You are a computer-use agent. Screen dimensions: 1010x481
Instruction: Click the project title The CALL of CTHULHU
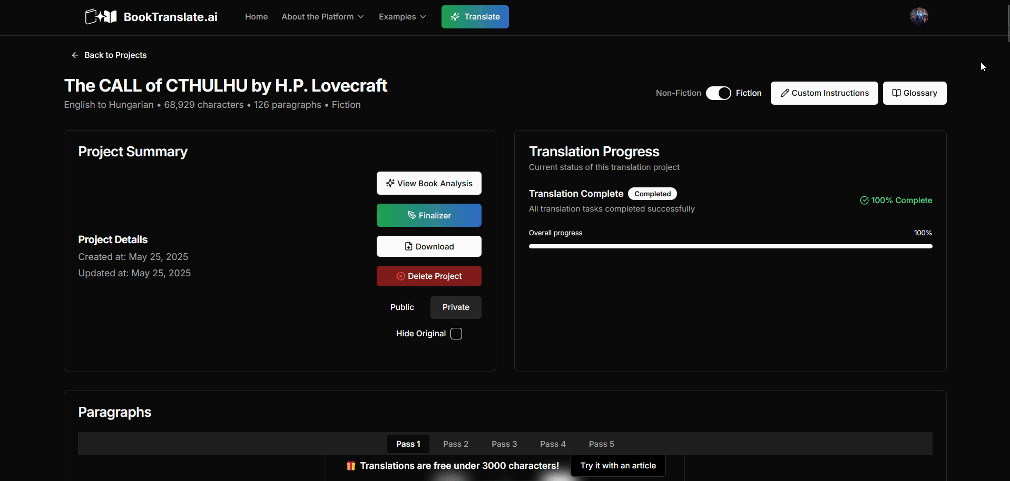225,85
